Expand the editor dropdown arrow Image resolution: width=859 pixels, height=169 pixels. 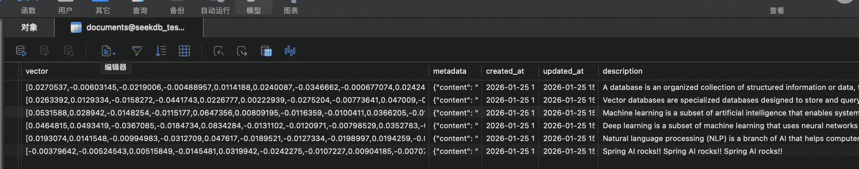114,54
